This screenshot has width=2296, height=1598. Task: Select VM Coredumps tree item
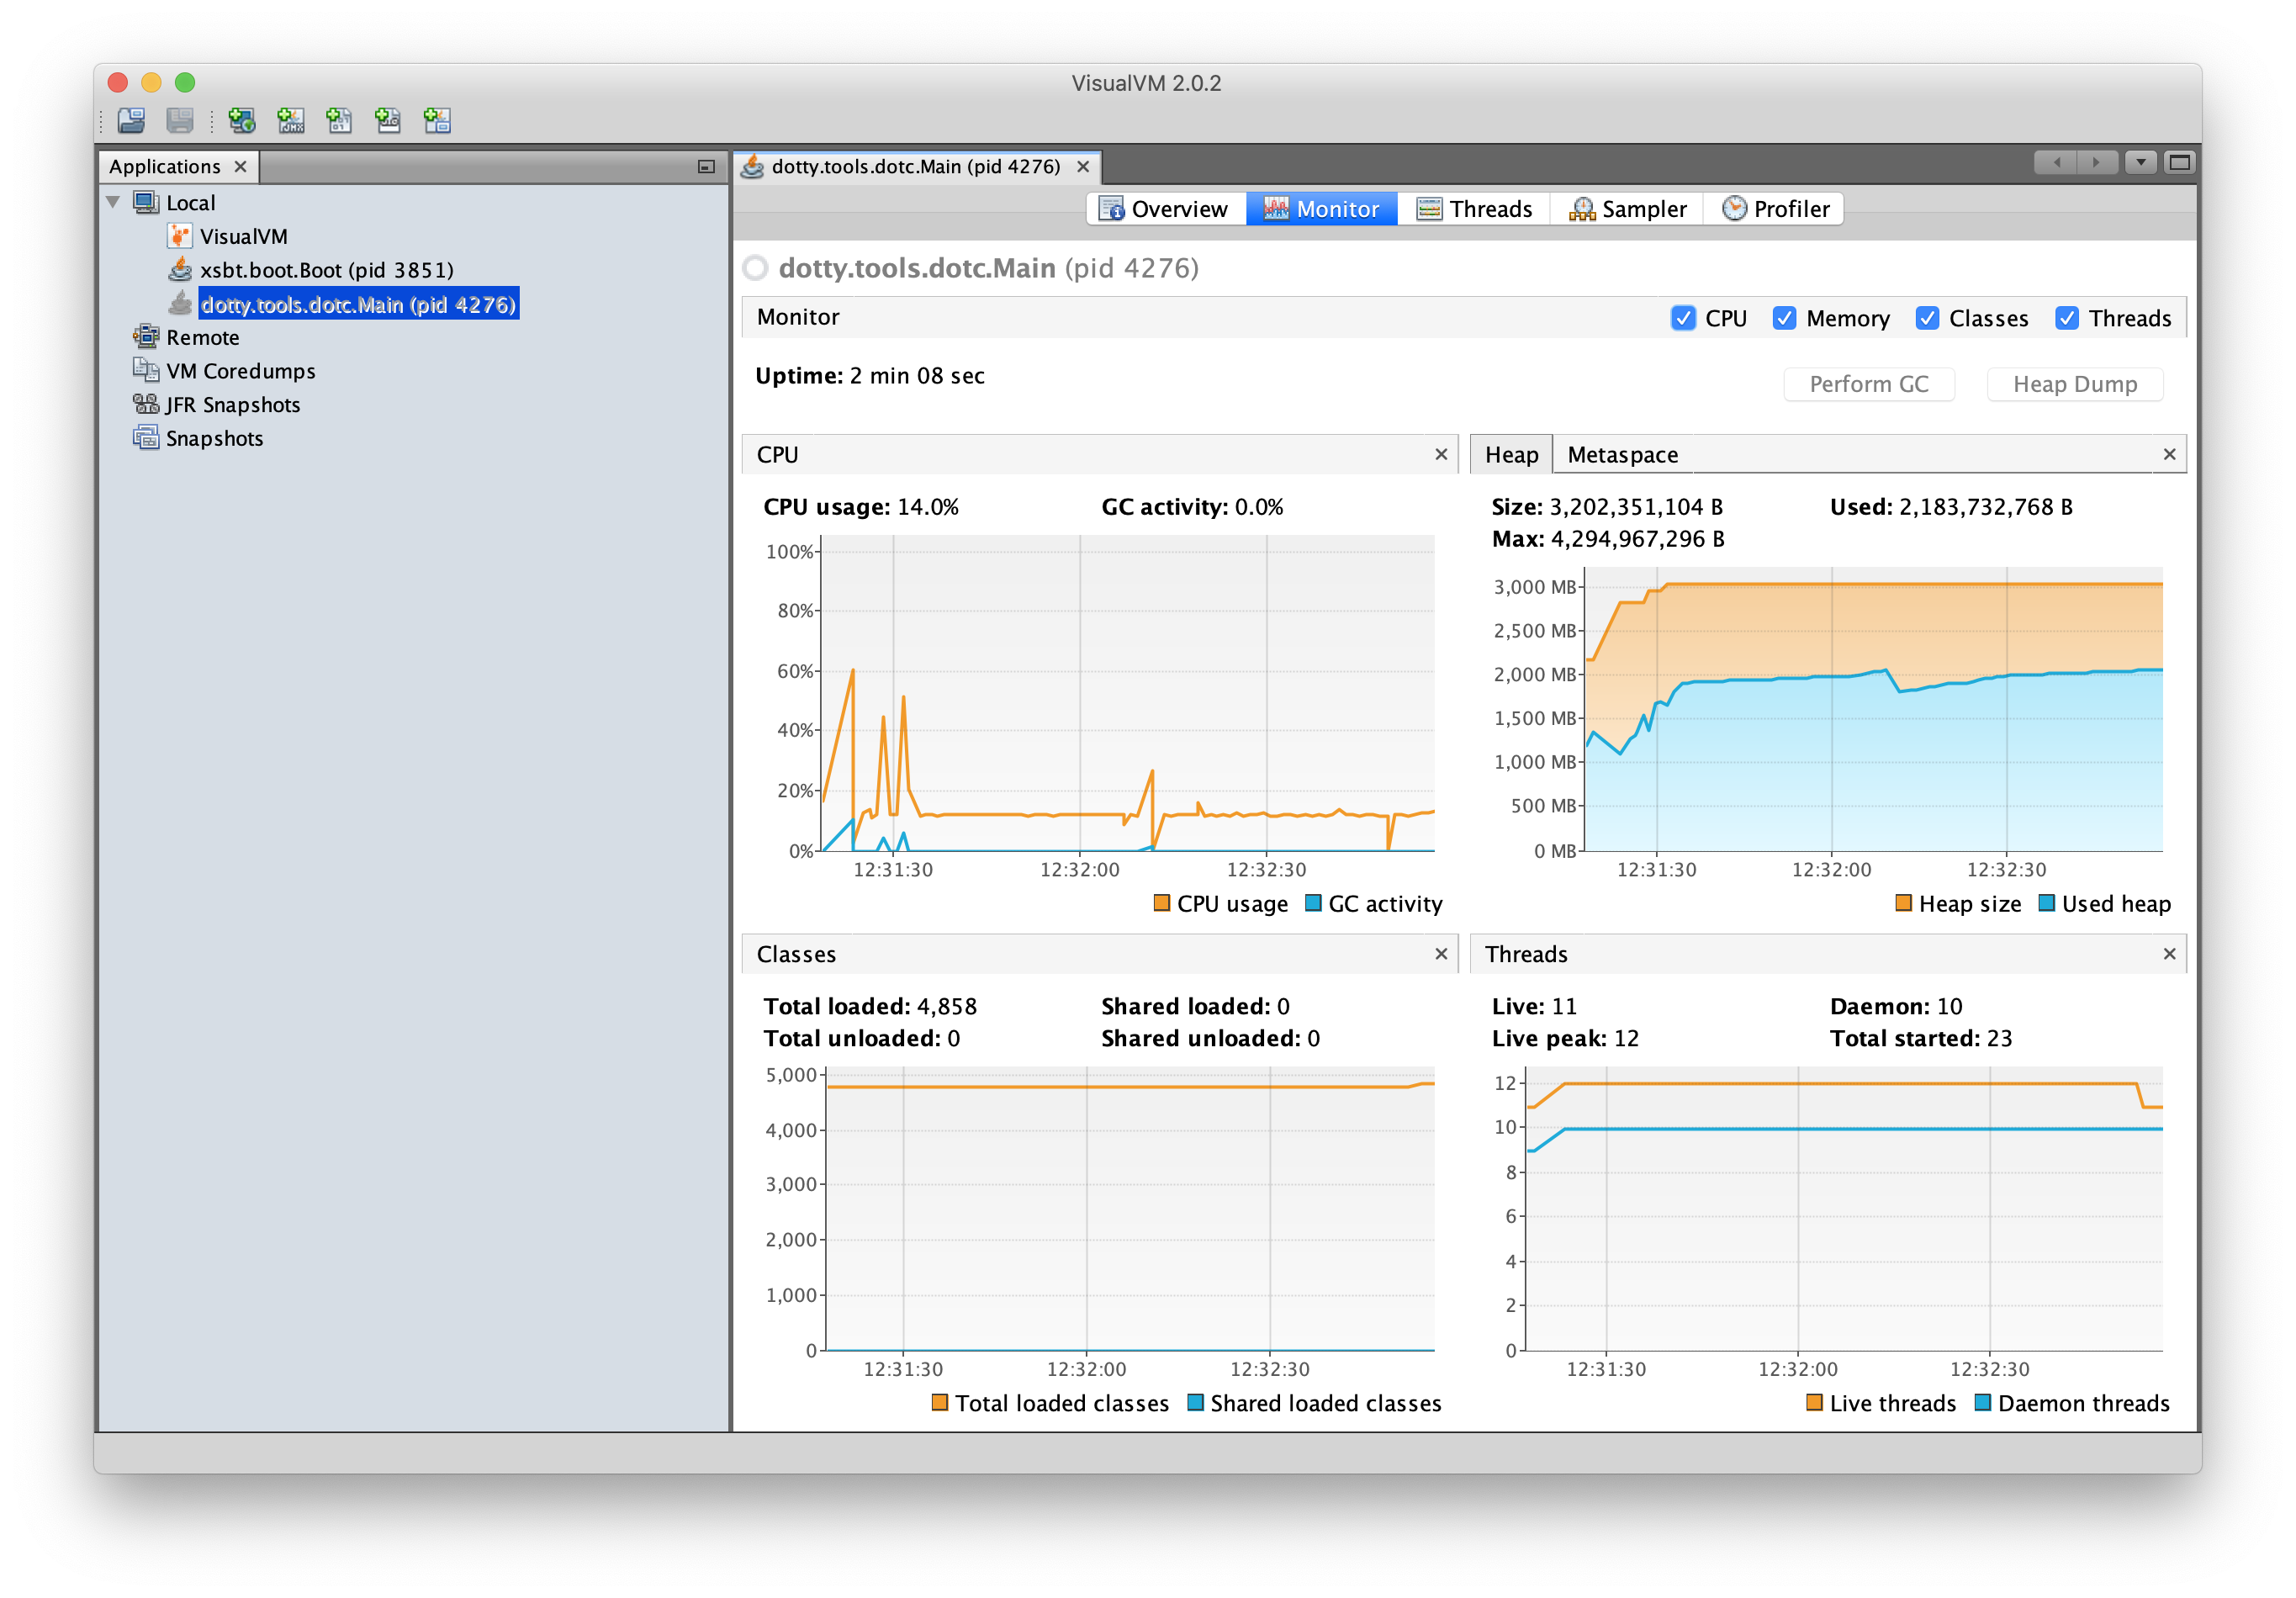pos(241,371)
